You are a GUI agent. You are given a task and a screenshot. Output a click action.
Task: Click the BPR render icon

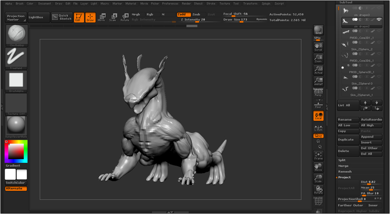tap(319, 30)
